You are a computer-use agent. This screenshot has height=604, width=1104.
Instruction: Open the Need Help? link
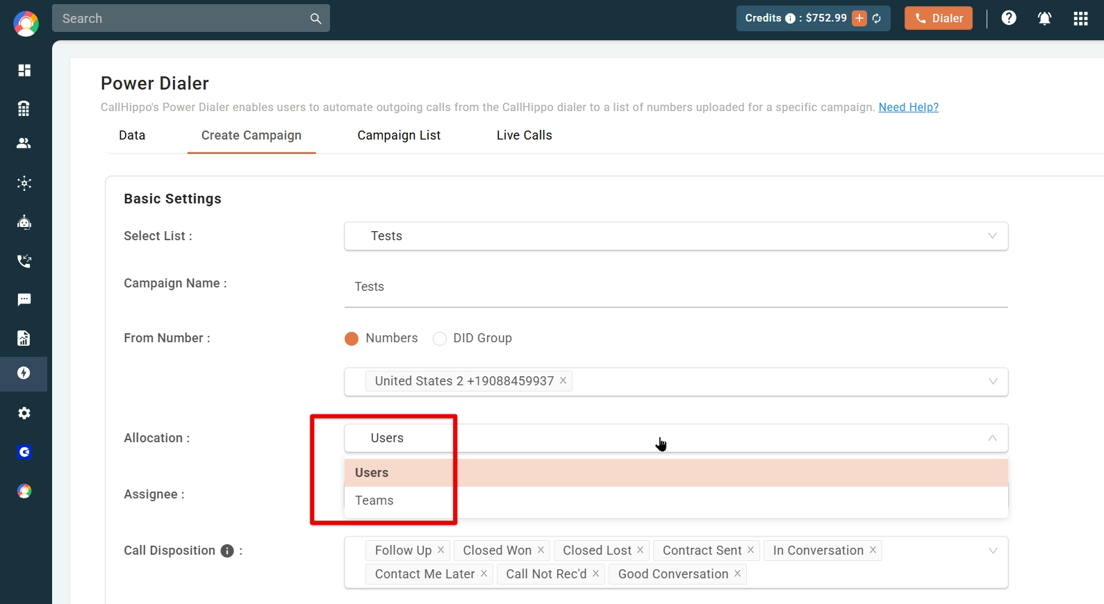click(909, 107)
